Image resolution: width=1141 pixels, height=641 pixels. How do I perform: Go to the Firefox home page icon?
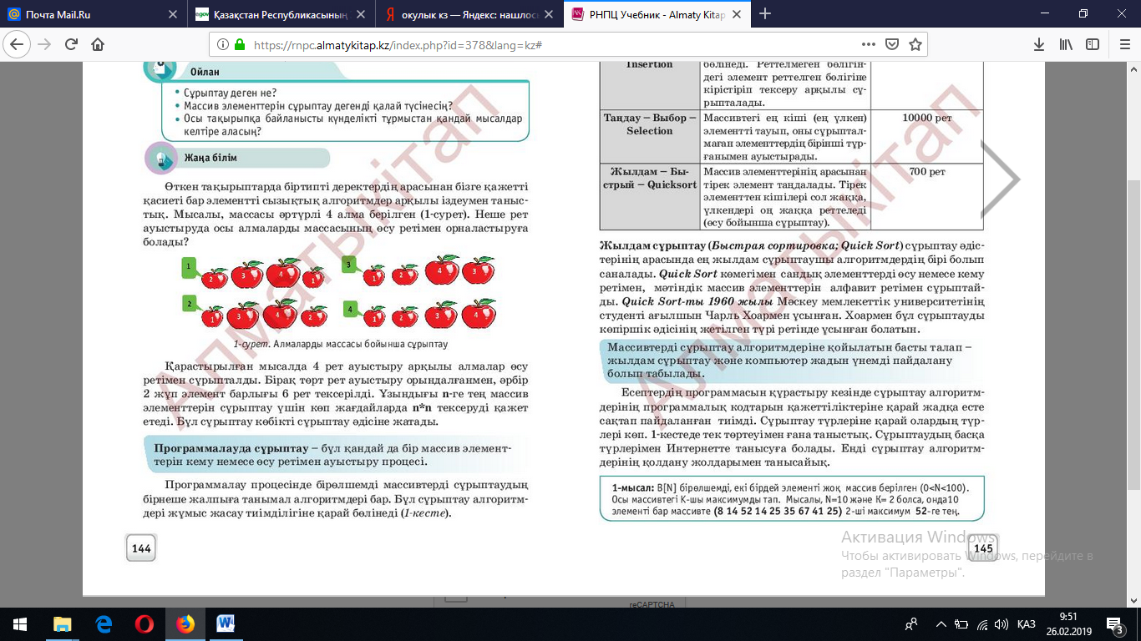click(98, 44)
